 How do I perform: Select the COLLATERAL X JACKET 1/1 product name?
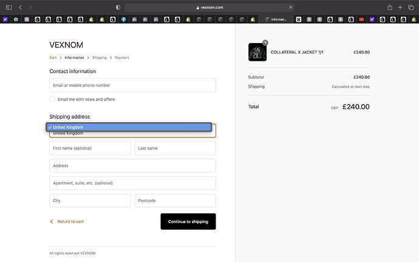click(x=297, y=52)
